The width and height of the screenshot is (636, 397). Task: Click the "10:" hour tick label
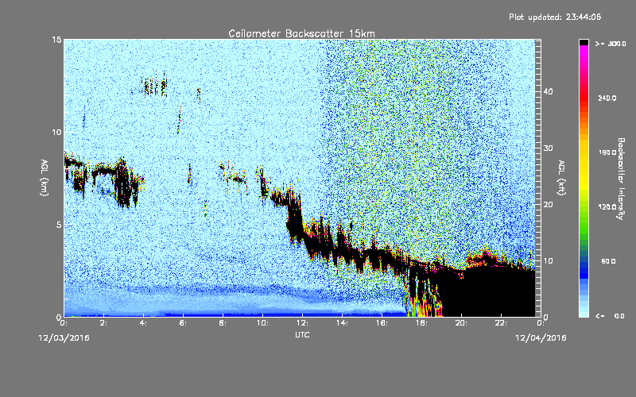tap(262, 323)
